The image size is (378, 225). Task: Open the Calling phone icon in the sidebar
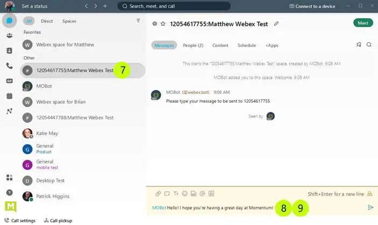point(9,66)
